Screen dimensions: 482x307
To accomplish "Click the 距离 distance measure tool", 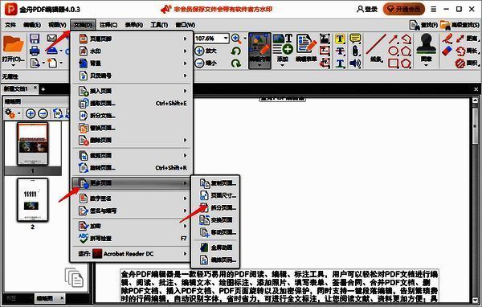I will point(467,39).
